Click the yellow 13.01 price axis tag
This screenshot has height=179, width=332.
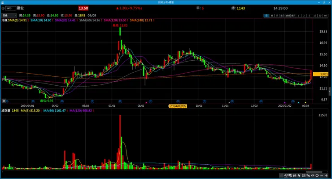(321, 74)
